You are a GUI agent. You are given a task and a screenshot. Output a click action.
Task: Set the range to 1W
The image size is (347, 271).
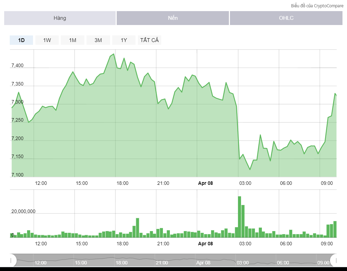(x=47, y=40)
